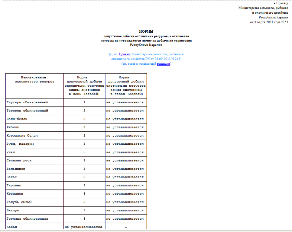Select the "Глухарь обыкновенный" row name
This screenshot has height=232, width=292.
[28, 102]
